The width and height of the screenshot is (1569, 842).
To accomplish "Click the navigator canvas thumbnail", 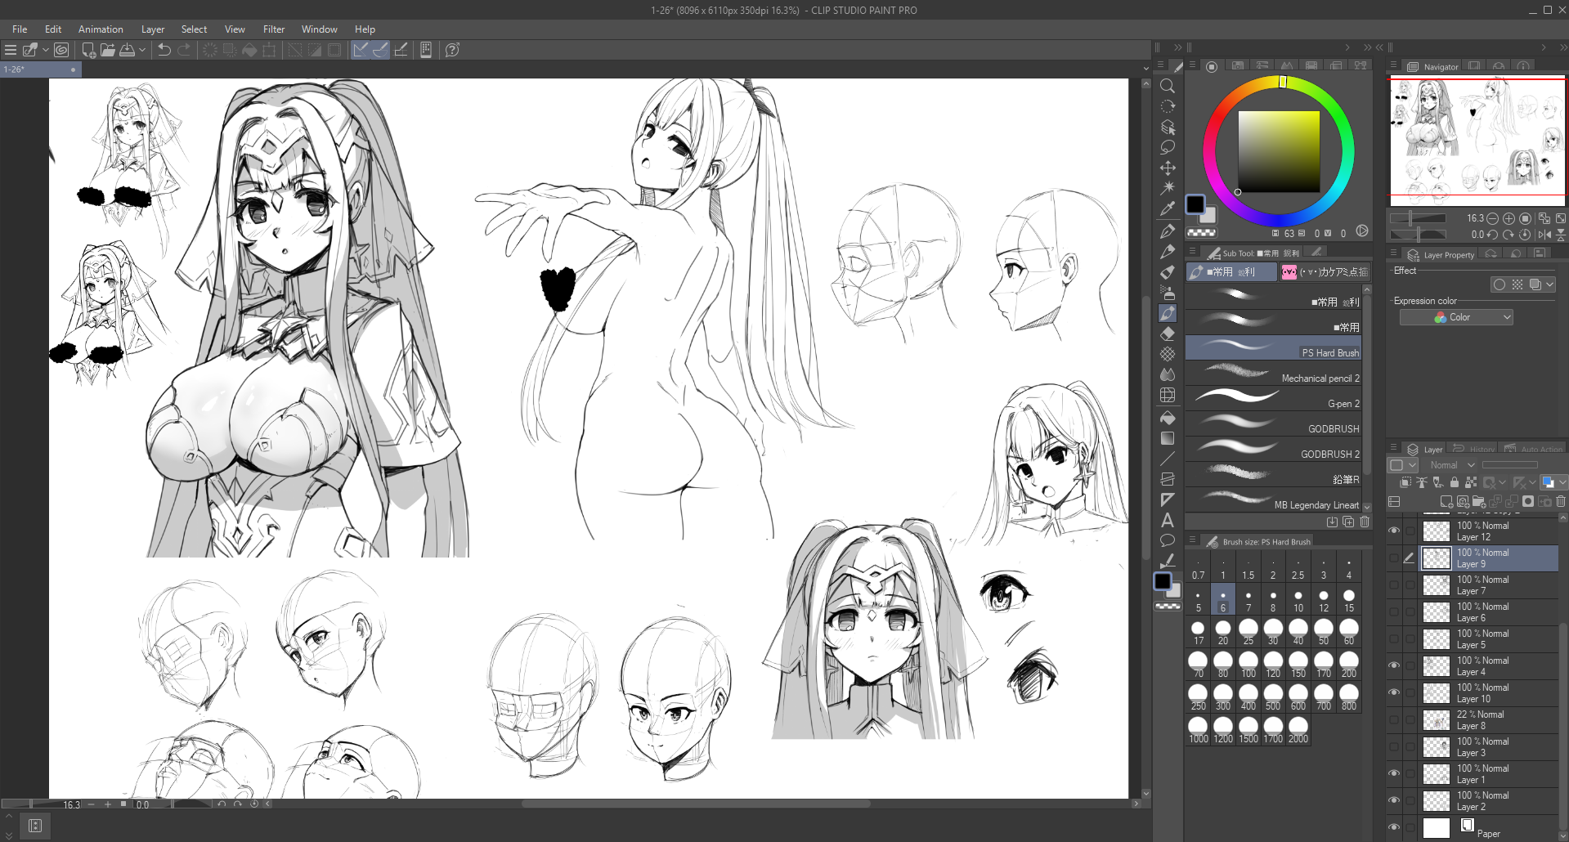I will pyautogui.click(x=1477, y=141).
